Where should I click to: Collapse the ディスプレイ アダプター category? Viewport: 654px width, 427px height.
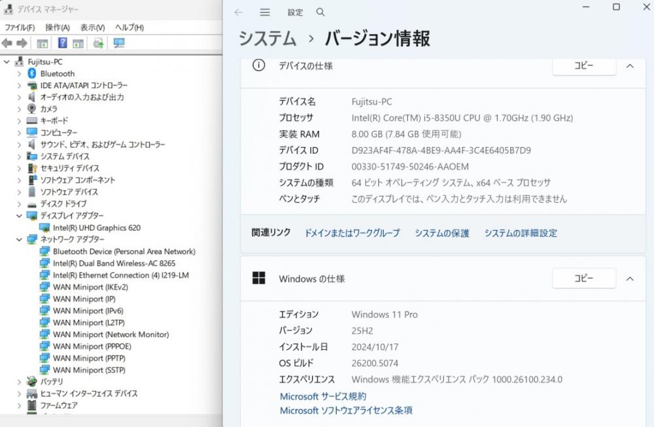coord(19,215)
